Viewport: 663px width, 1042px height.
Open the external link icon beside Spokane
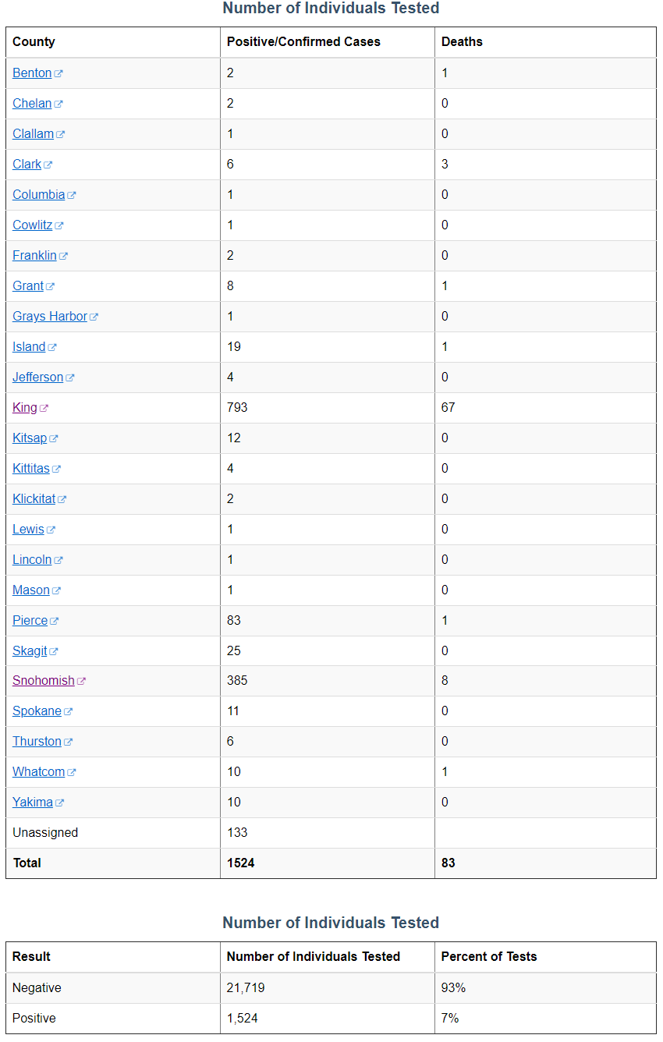(x=68, y=711)
